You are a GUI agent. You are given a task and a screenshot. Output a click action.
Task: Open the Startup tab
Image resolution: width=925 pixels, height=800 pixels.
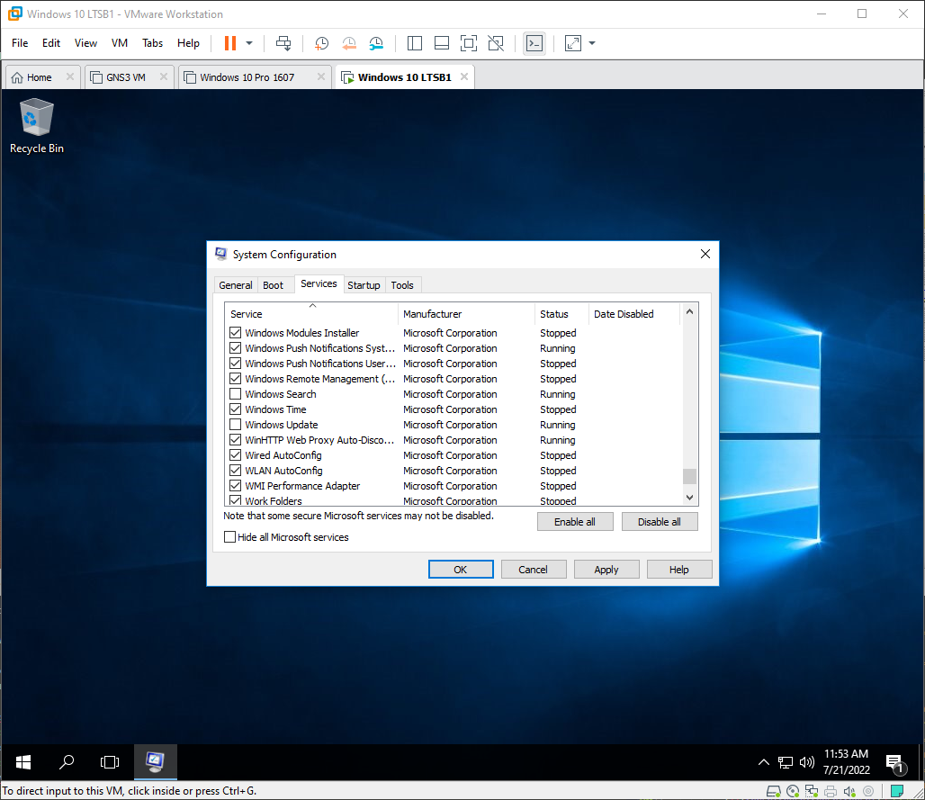pos(364,285)
